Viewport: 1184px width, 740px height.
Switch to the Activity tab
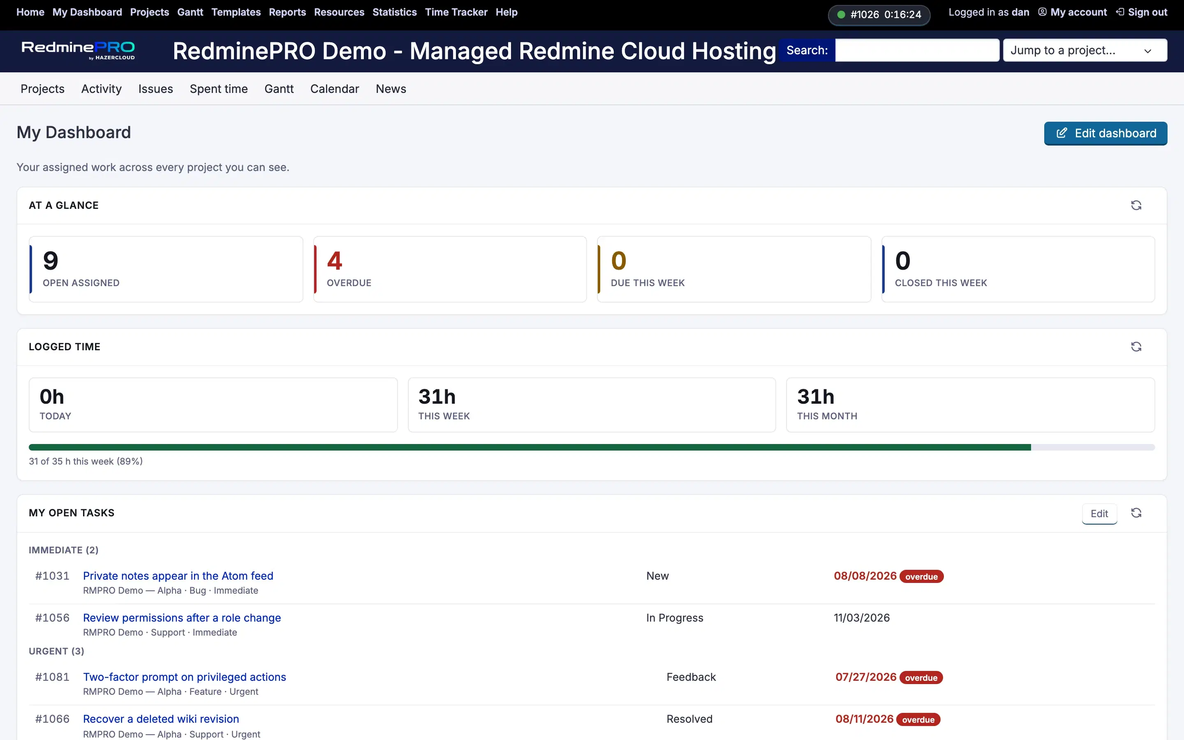click(x=101, y=89)
